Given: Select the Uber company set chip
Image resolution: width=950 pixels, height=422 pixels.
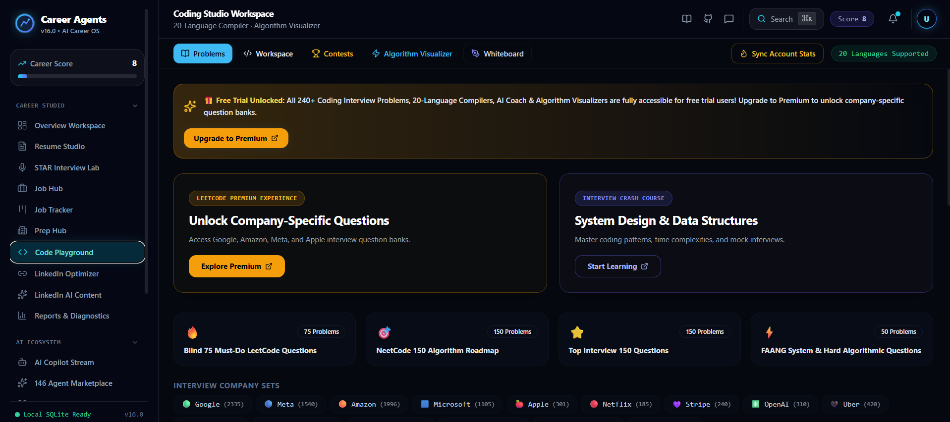Looking at the screenshot, I should [855, 404].
